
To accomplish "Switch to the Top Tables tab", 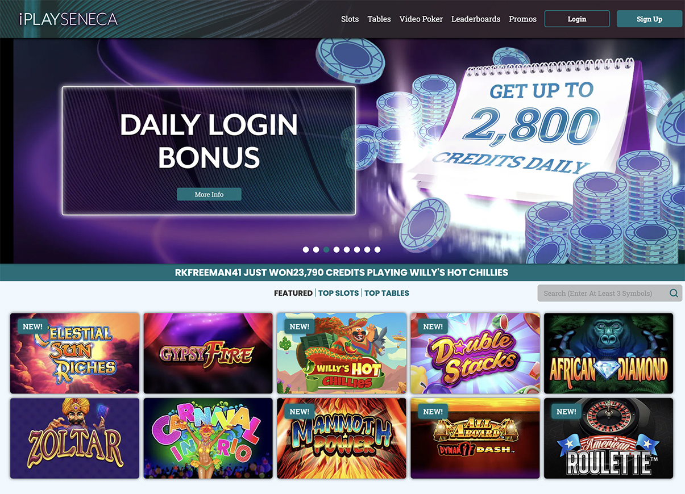I will [387, 293].
